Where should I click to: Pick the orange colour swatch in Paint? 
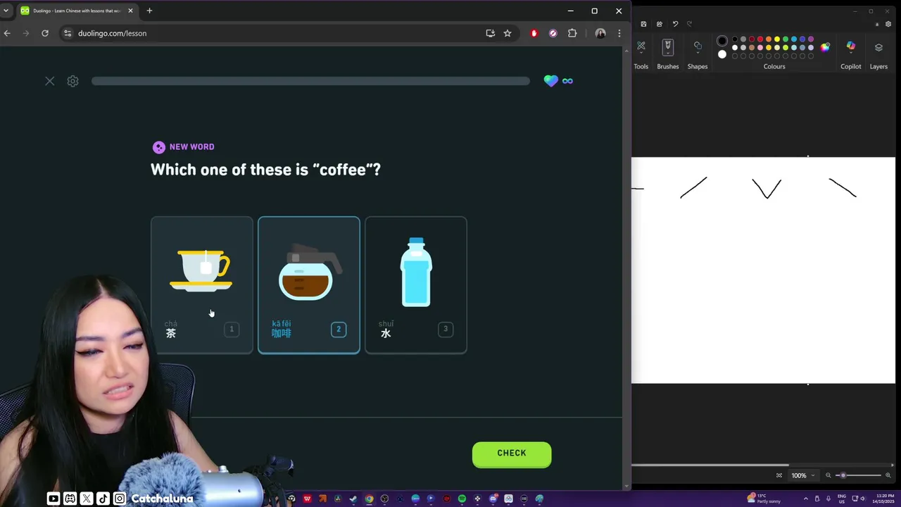point(769,39)
